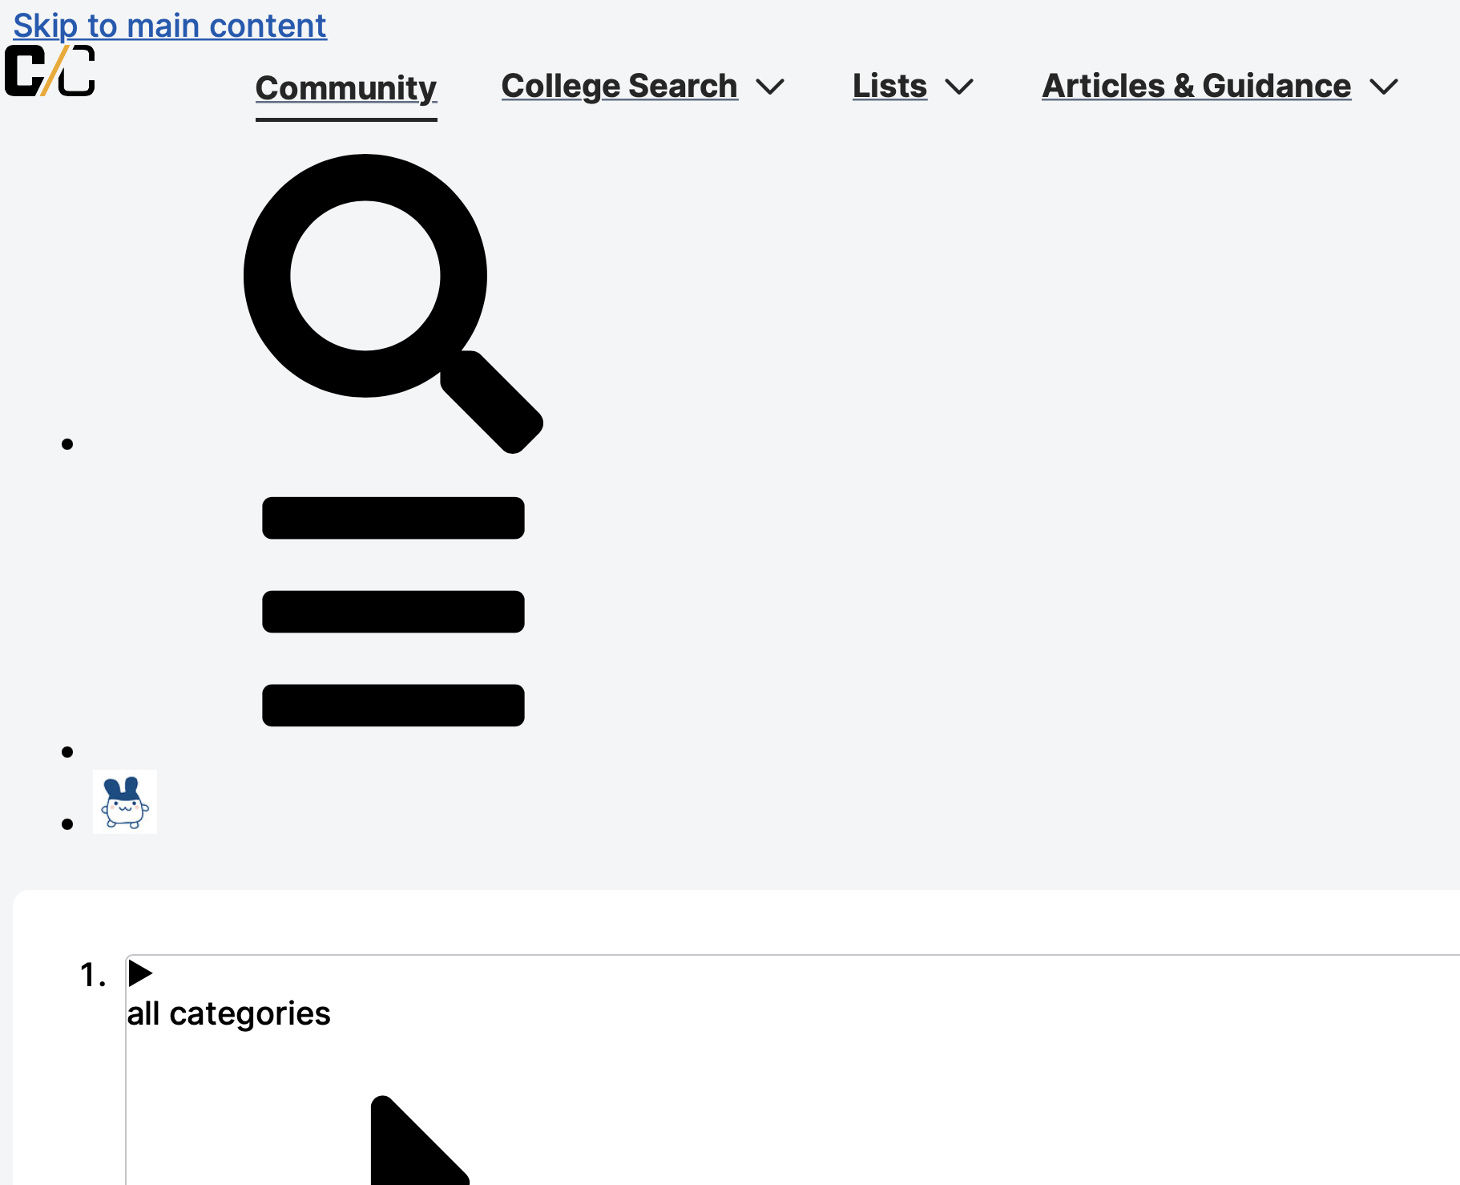Open the Articles & Guidance menu label
This screenshot has width=1460, height=1185.
[1196, 86]
